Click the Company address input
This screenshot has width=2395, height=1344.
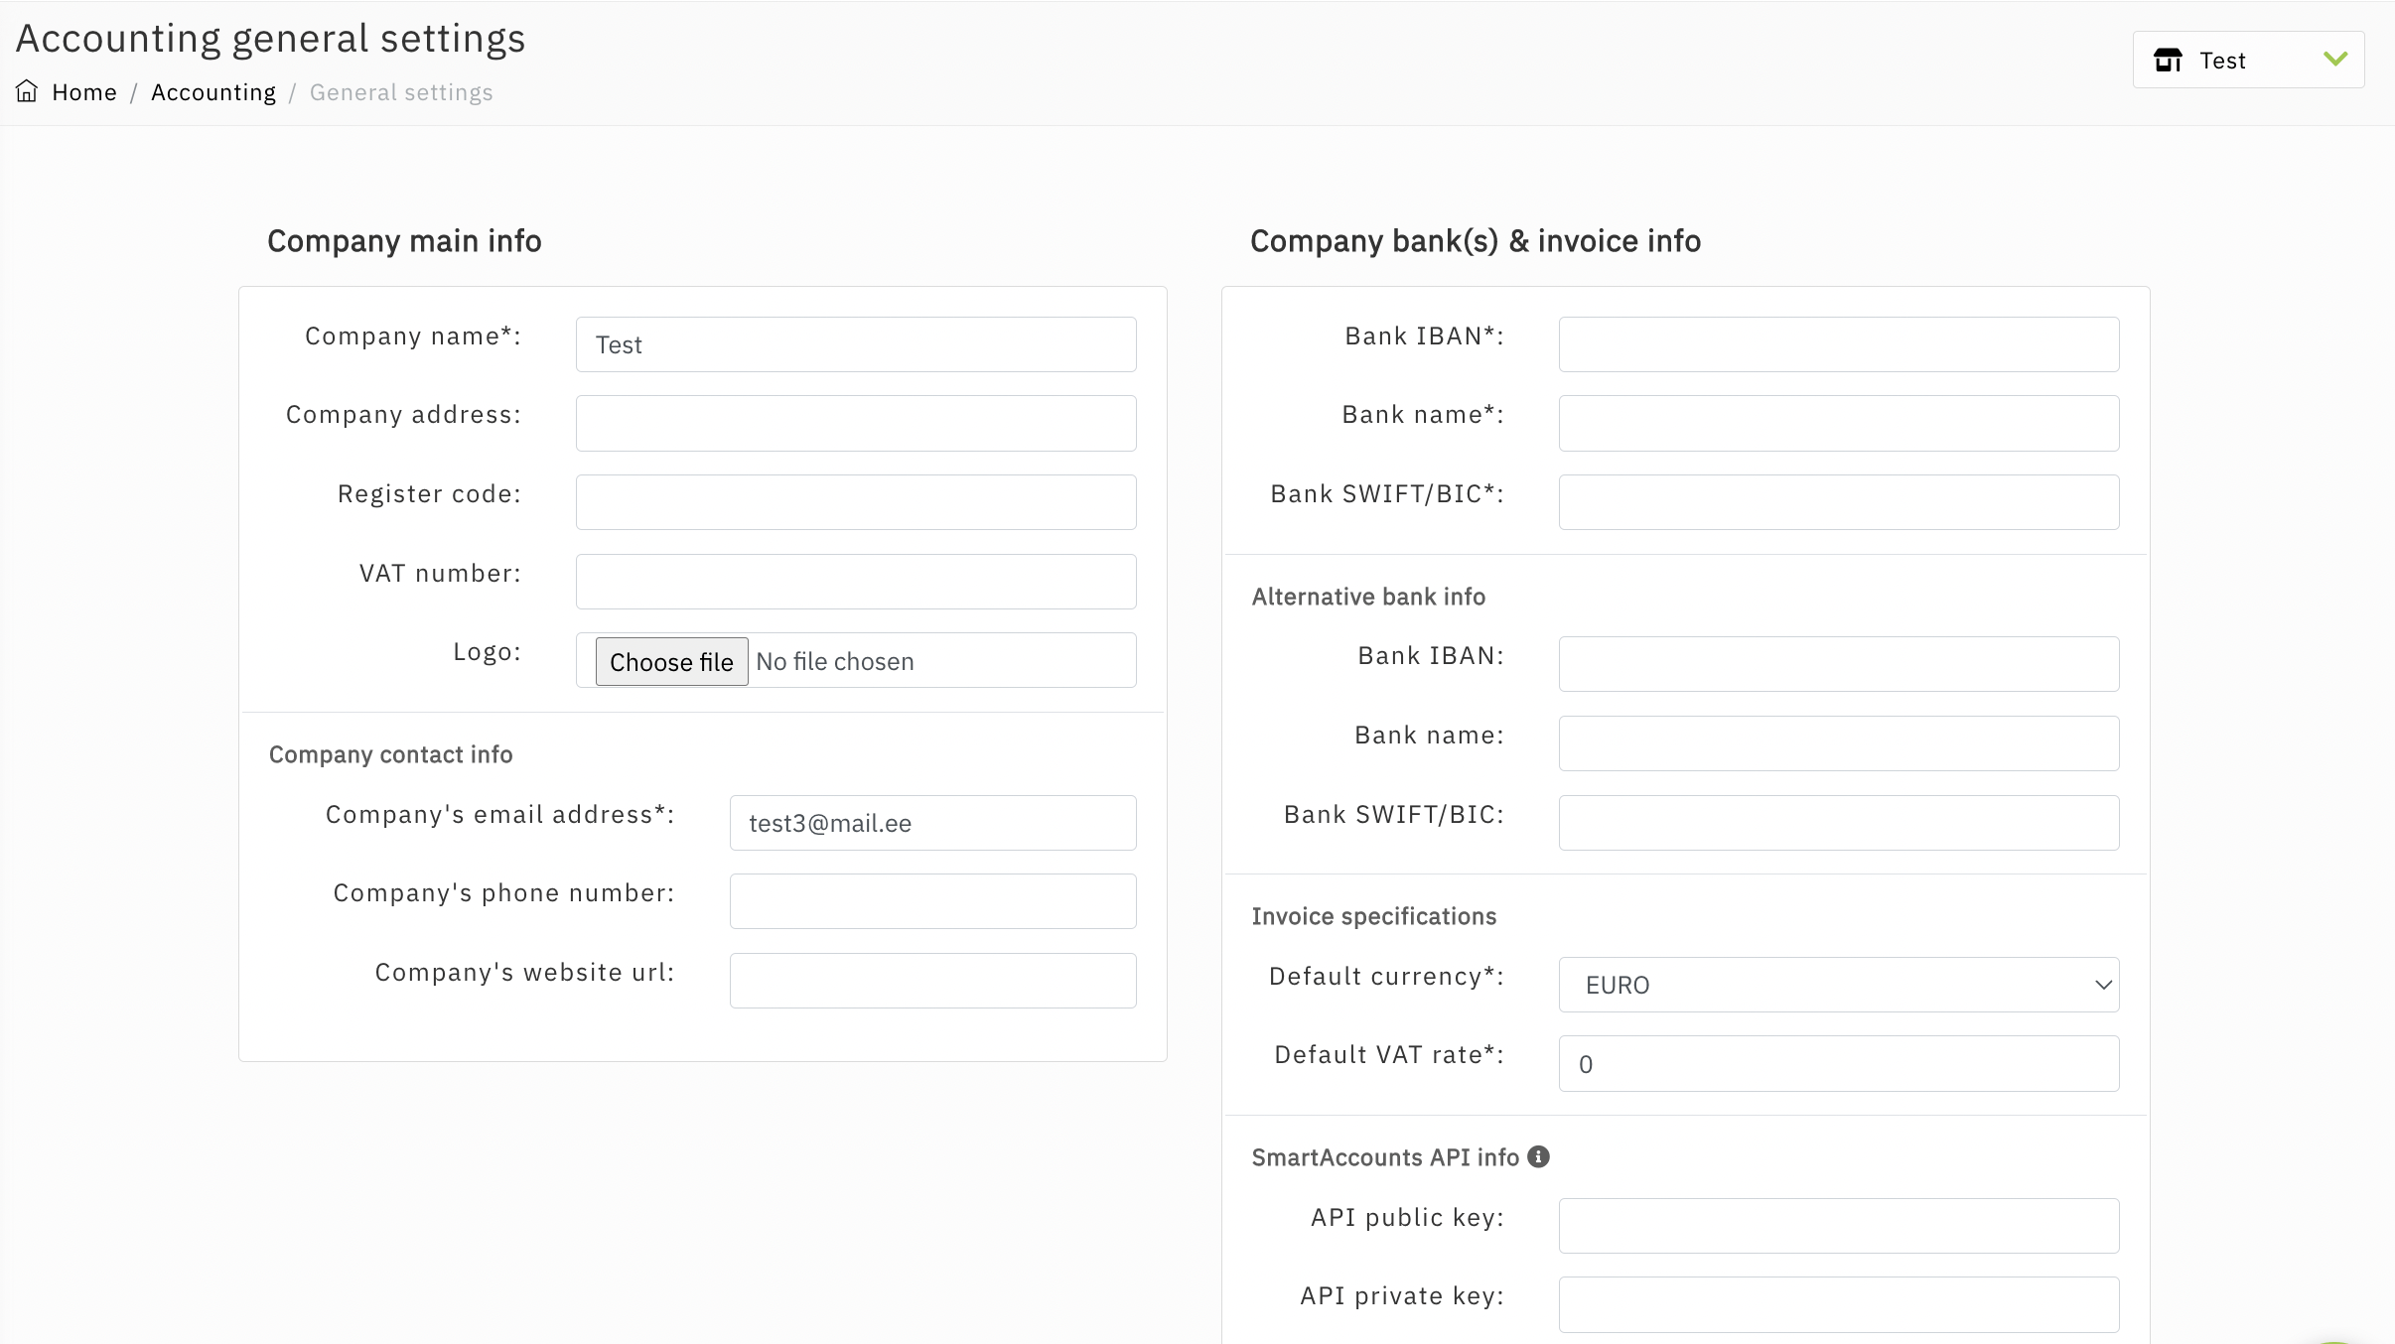855,423
